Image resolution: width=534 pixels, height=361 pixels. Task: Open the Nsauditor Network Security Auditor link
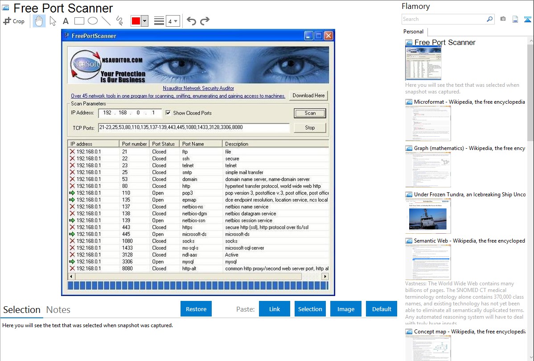[198, 88]
